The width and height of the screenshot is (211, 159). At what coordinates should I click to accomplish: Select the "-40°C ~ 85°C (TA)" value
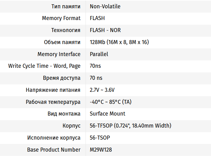(111, 102)
